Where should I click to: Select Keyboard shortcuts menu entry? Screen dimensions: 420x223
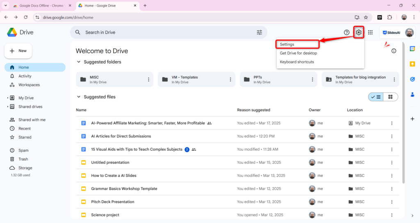tap(297, 62)
